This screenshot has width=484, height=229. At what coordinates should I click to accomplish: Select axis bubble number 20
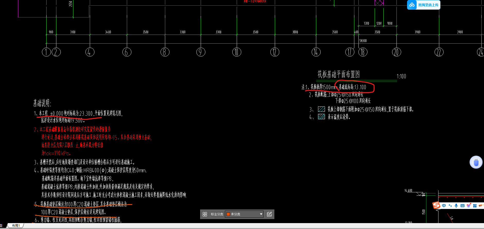[397, 52]
